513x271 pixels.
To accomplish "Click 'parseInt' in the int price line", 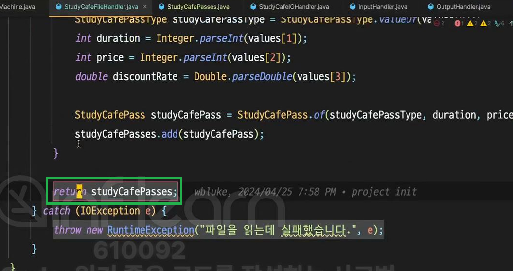I will pos(205,57).
